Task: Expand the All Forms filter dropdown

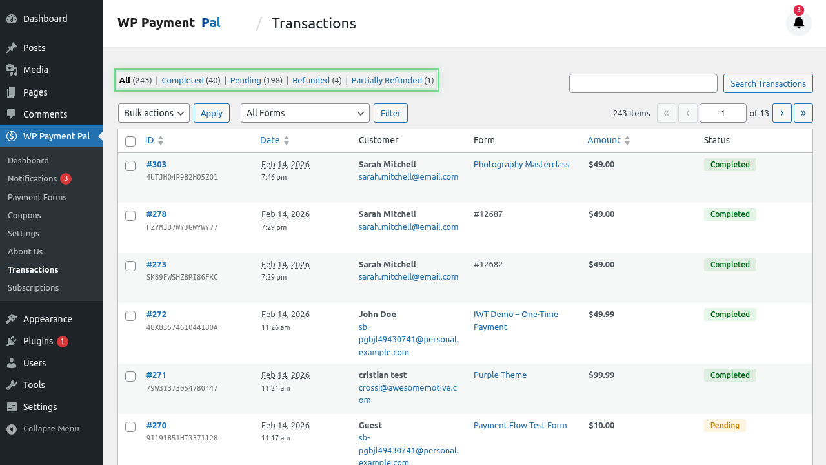Action: (x=305, y=113)
